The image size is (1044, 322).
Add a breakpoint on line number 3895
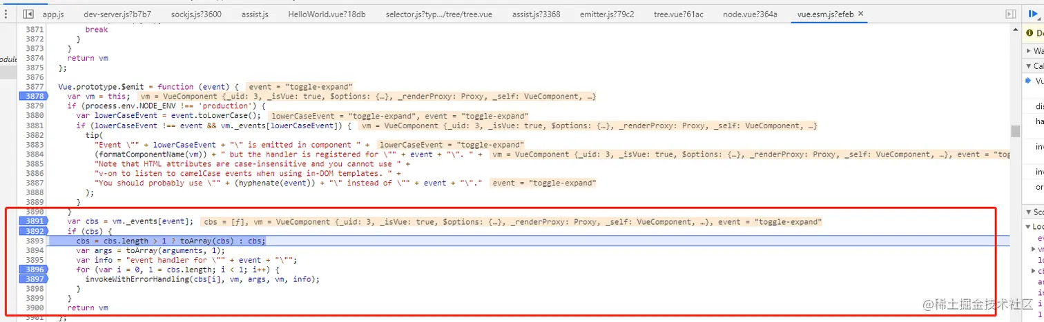coord(34,260)
